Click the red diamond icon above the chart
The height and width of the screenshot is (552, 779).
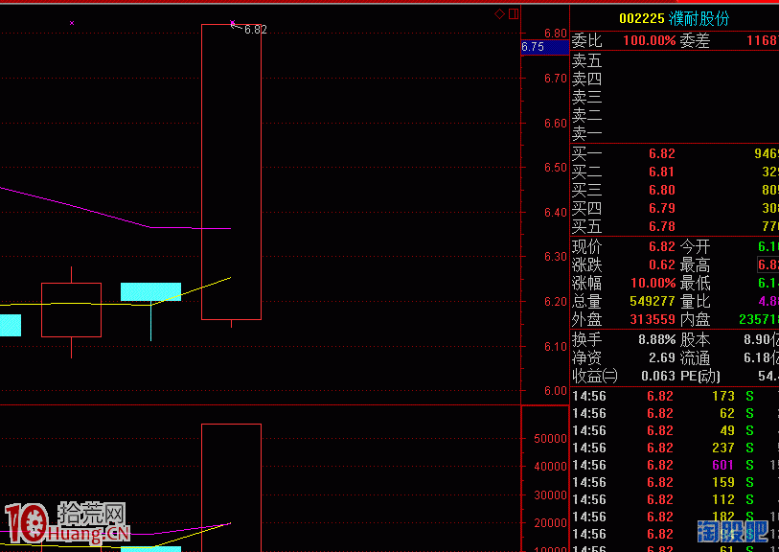point(499,13)
